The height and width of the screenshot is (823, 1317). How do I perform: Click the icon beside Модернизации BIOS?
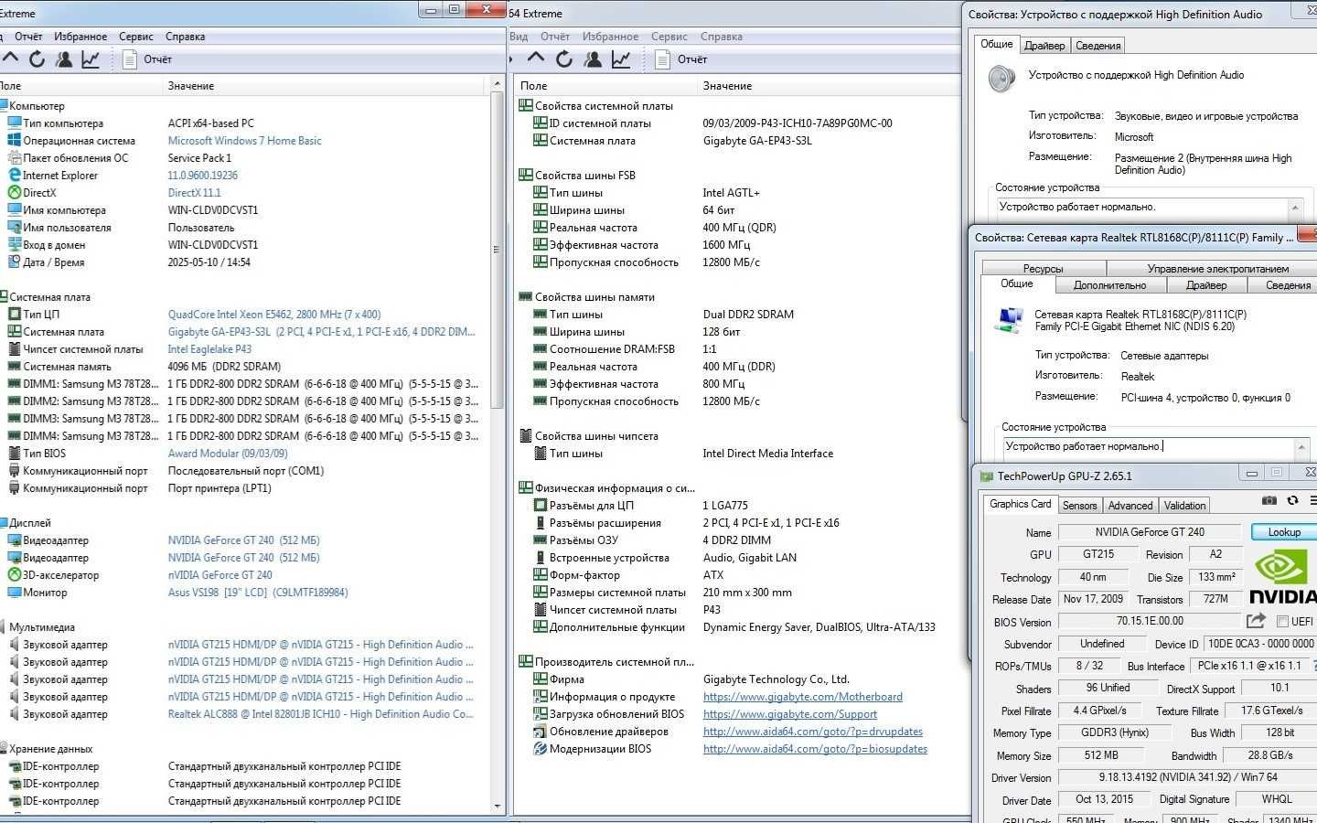click(x=541, y=748)
